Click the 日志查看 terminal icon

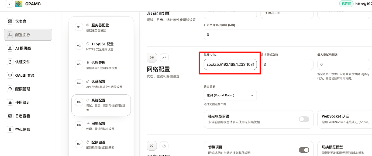[x=10, y=116]
